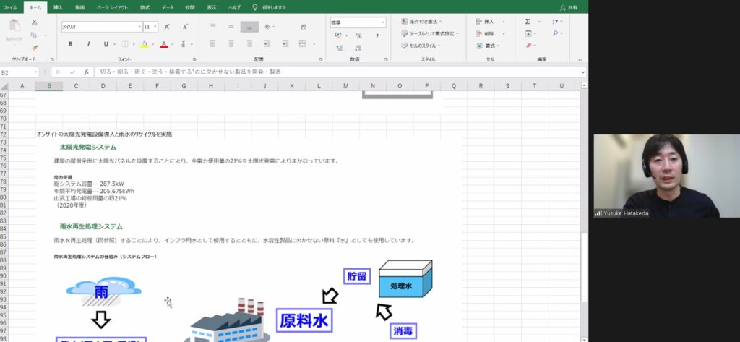Center text horizontally
Viewport: 740px width, 342px height.
[231, 44]
